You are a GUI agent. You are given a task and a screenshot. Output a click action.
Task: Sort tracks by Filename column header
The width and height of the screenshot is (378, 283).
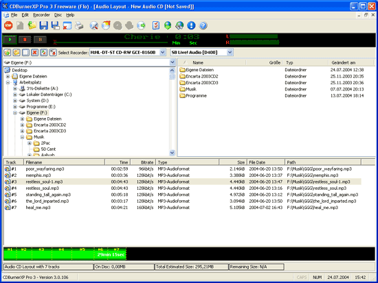coord(65,162)
